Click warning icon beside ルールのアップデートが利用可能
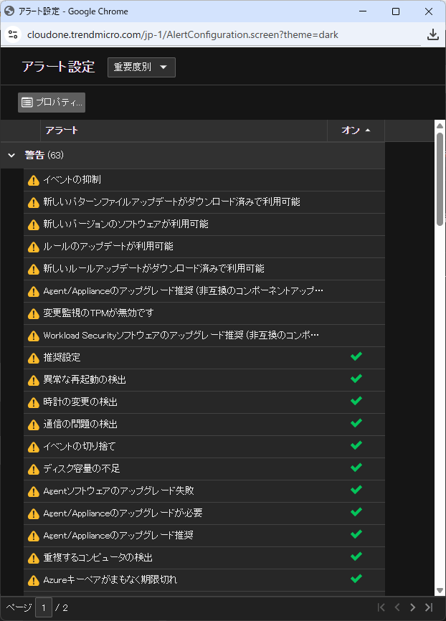Viewport: 446px width, 621px height. [x=34, y=247]
